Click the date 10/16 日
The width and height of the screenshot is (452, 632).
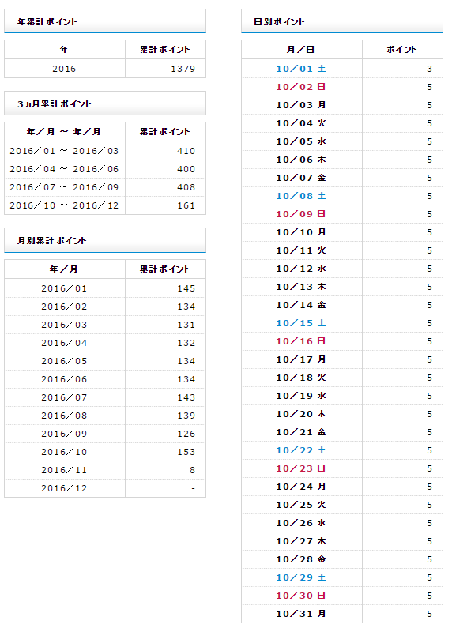(x=301, y=341)
